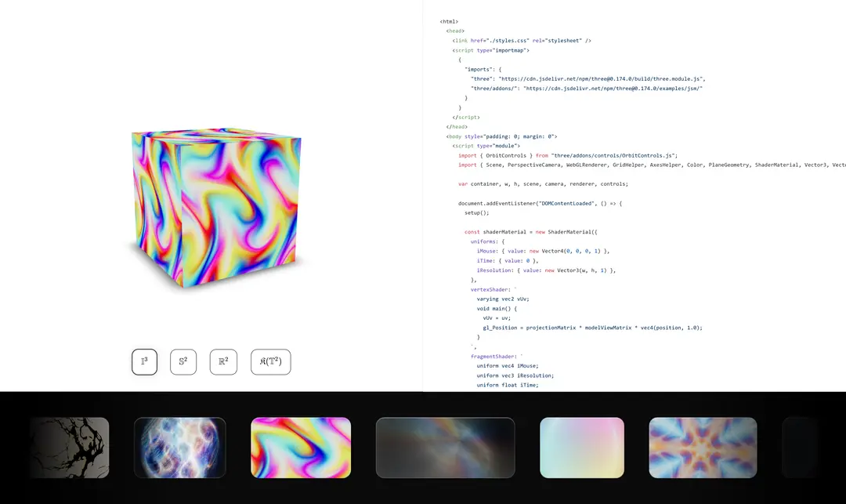Click the script type="module" line
The height and width of the screenshot is (504, 846).
click(486, 146)
